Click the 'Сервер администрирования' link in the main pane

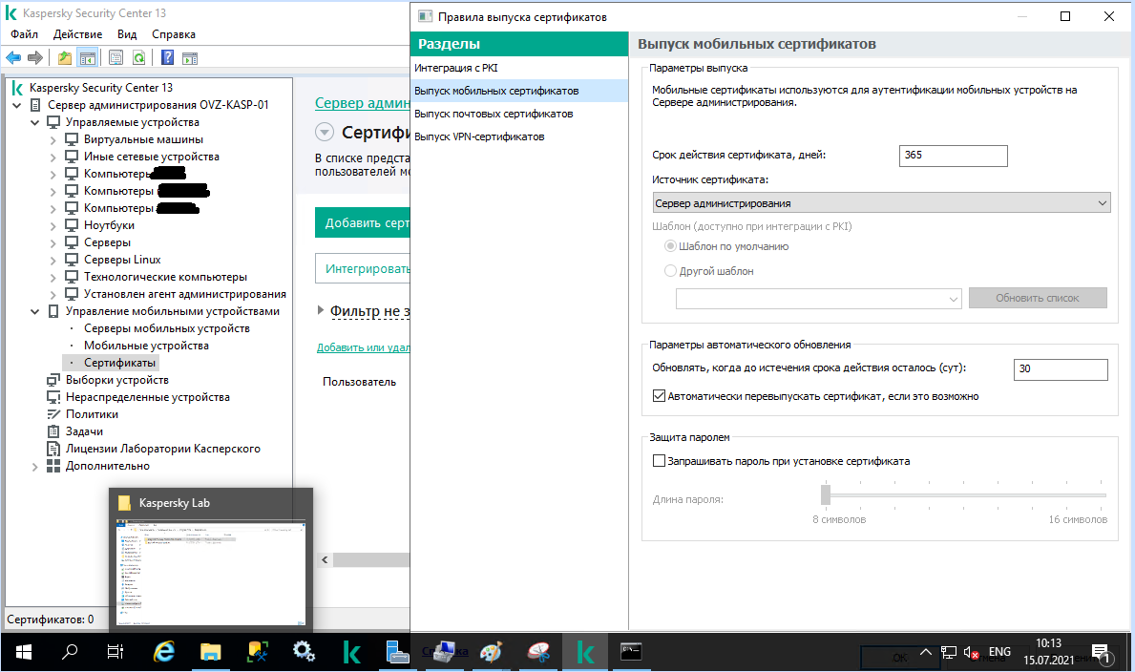coord(363,103)
